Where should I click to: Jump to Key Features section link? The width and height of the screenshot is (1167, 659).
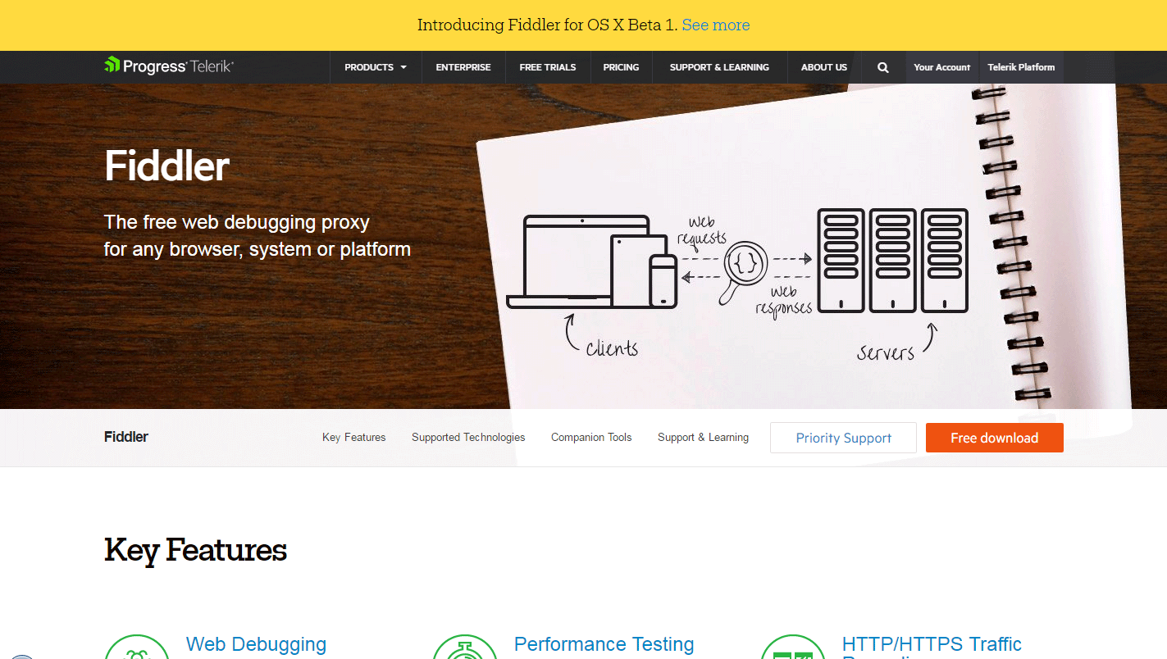click(x=353, y=438)
